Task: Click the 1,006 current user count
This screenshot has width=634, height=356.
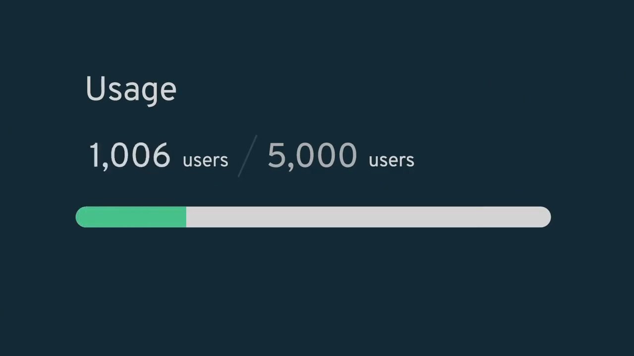Action: pyautogui.click(x=130, y=155)
